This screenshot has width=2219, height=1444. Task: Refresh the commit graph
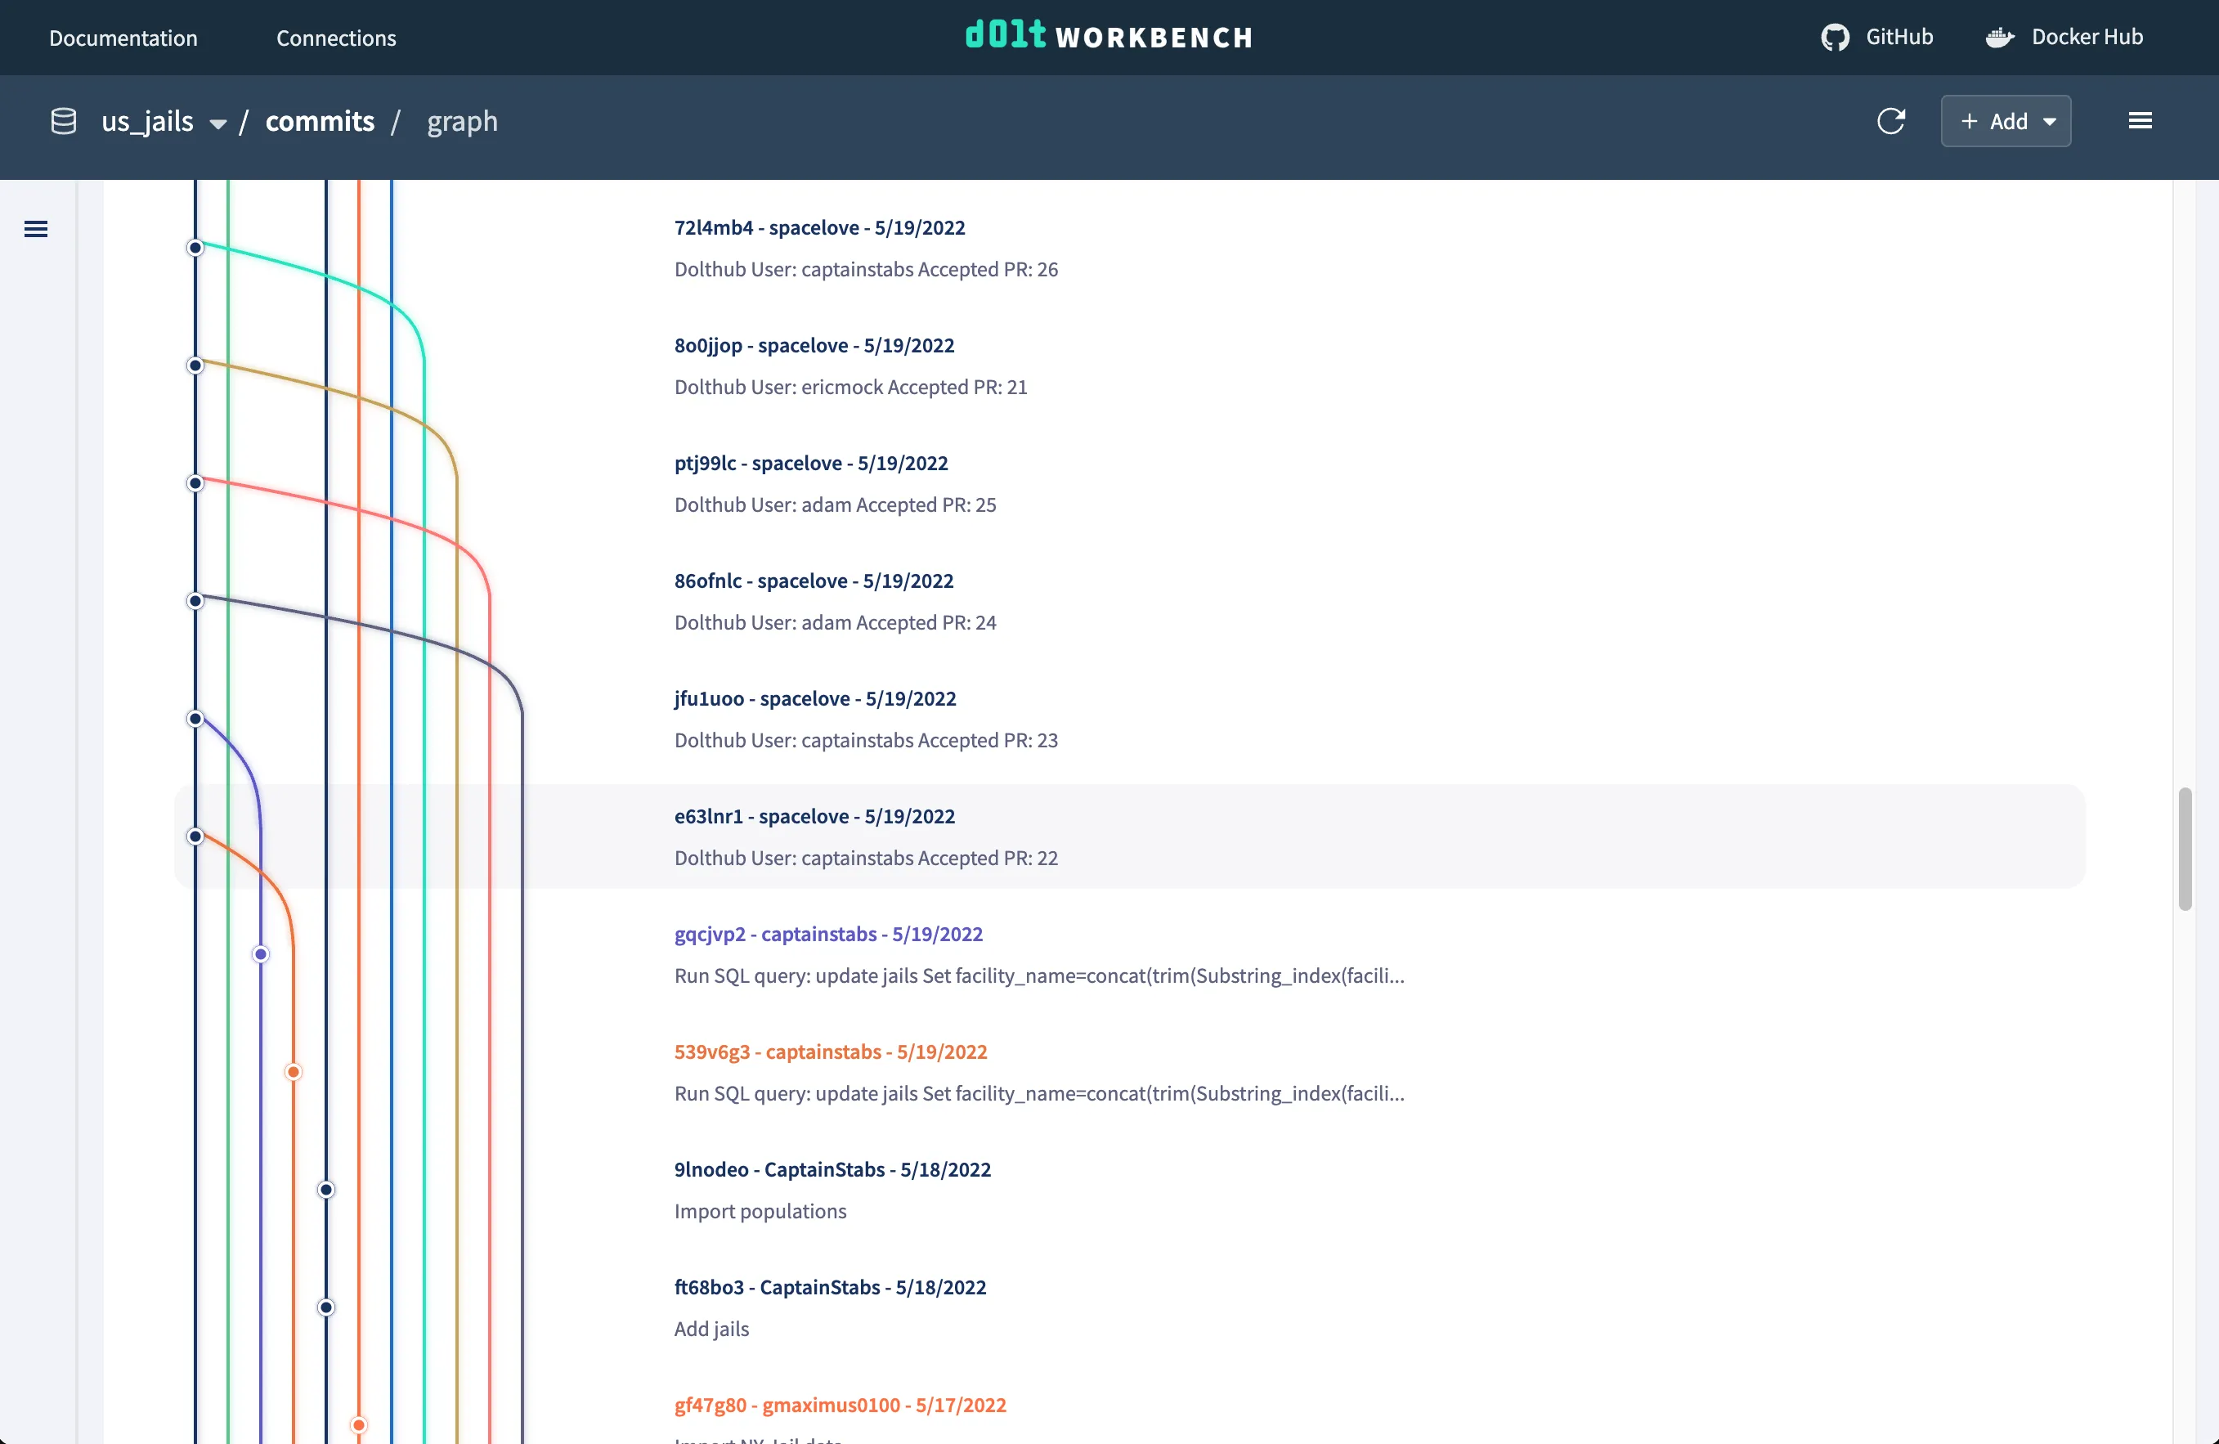pos(1891,121)
